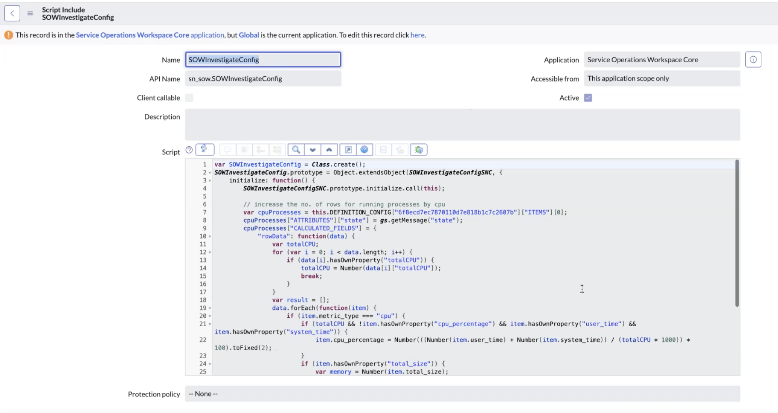Click 'var memory' on line 25

[x=333, y=372]
